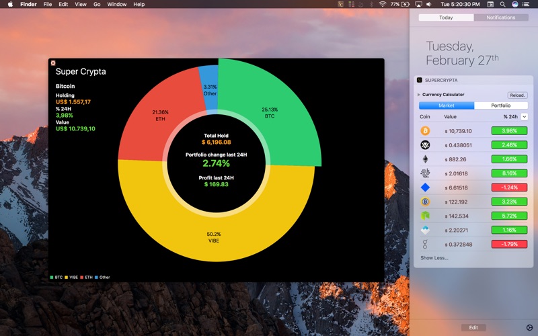Click the Supercrypta widget app icon
The image size is (538, 336).
click(419, 80)
